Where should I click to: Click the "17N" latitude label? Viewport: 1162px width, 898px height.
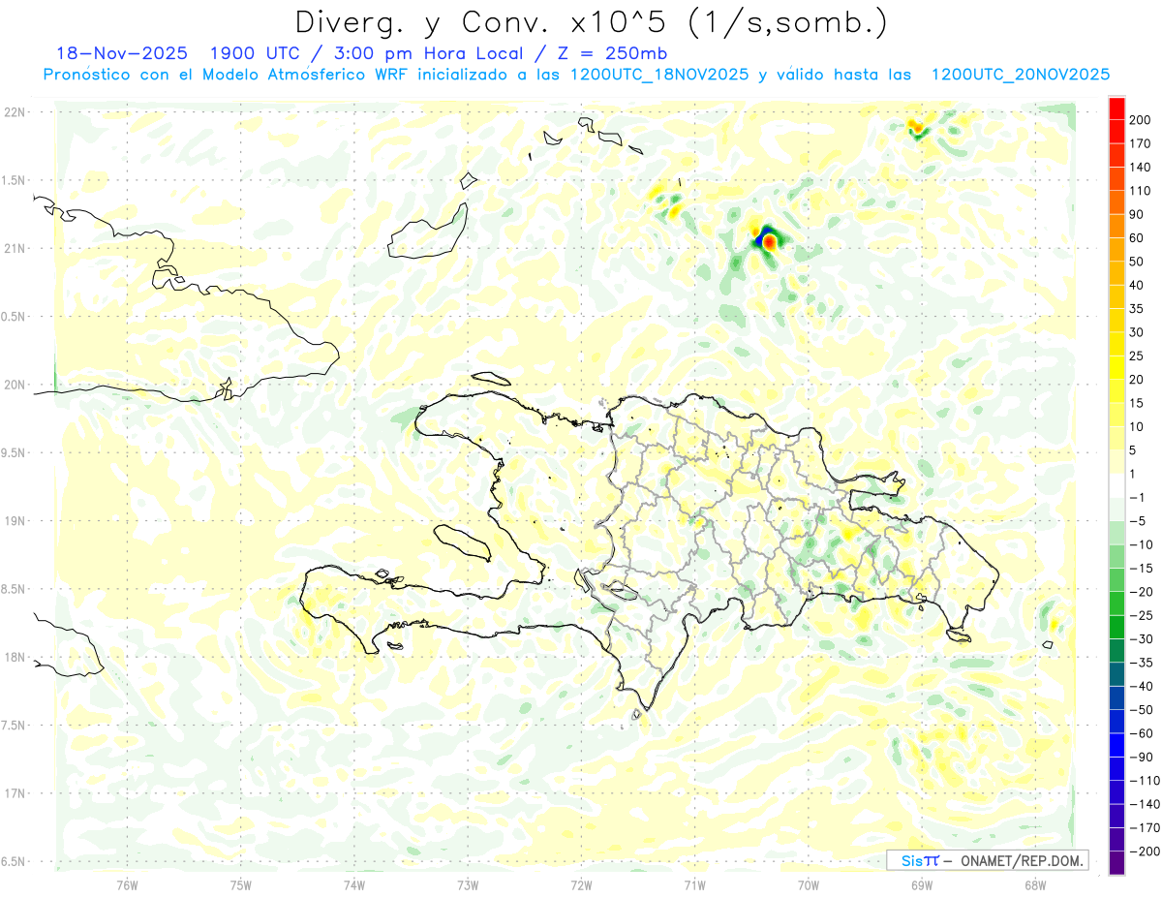point(15,793)
